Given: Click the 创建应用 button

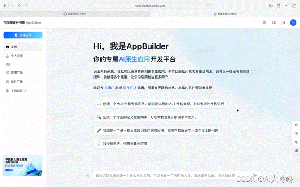Looking at the screenshot, I should [23, 35].
